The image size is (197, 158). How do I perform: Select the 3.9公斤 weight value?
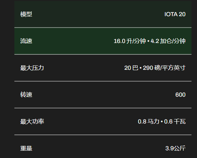pos(175,148)
